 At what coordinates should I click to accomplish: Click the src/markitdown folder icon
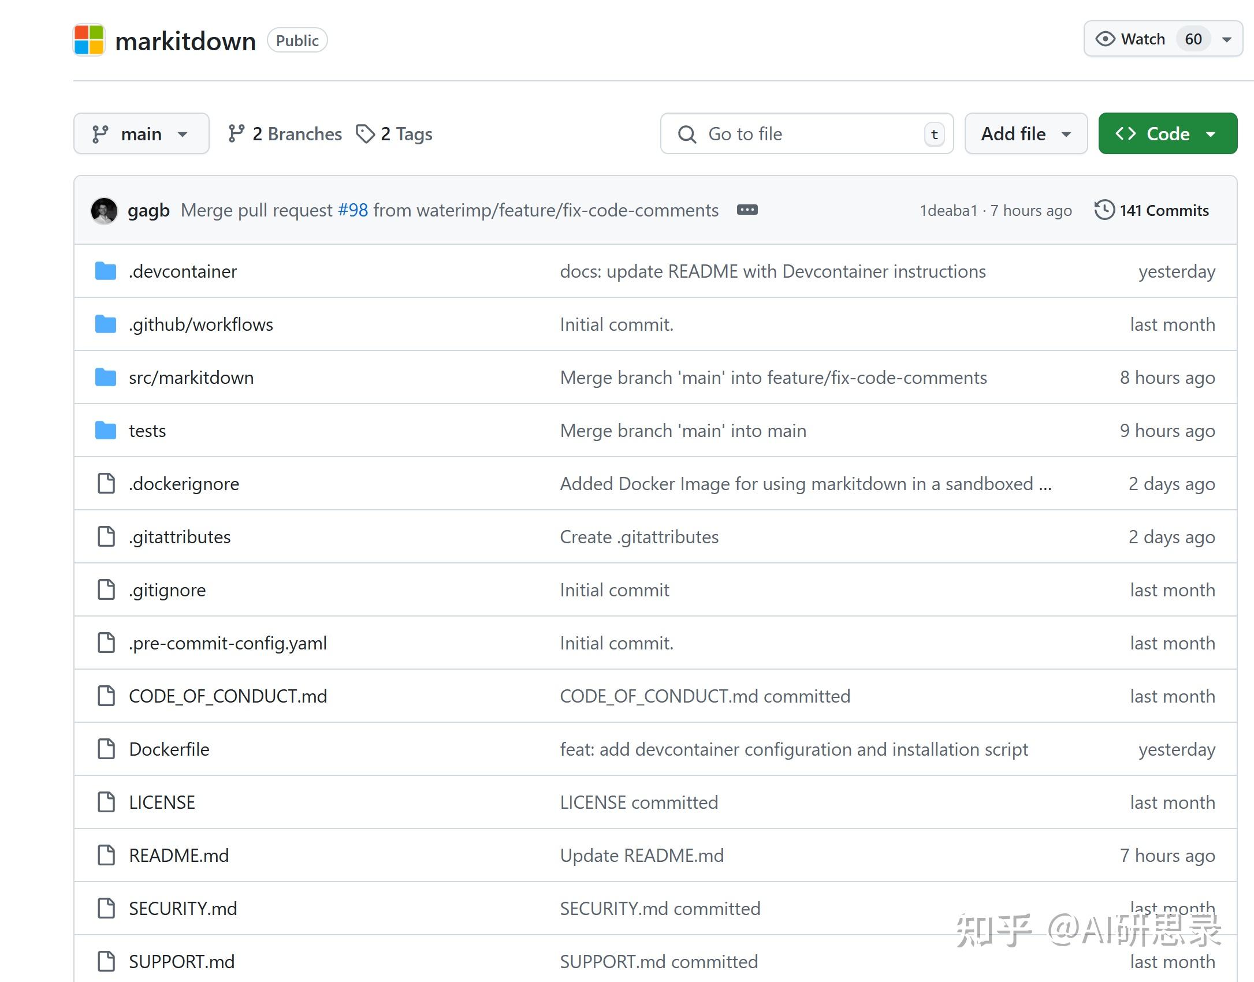pos(106,378)
